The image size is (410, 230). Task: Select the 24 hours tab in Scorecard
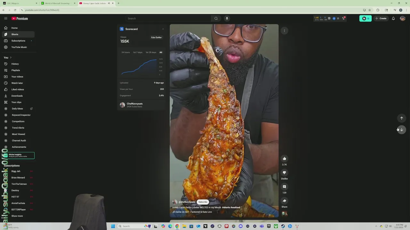point(126,52)
